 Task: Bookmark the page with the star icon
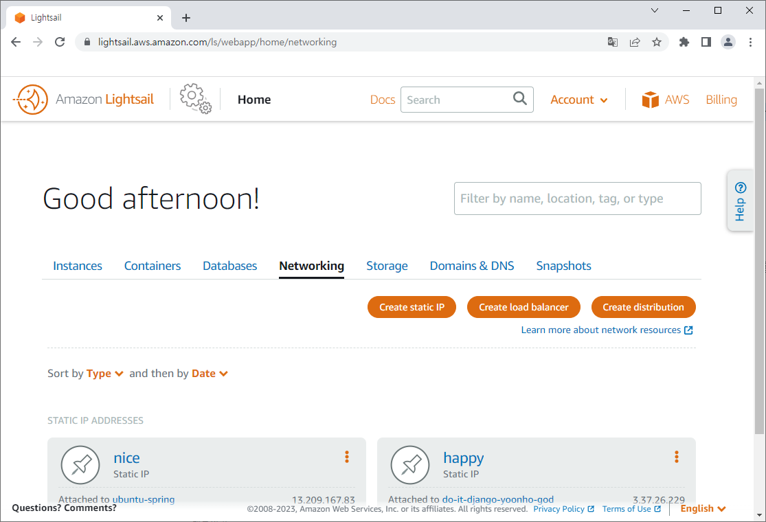657,42
